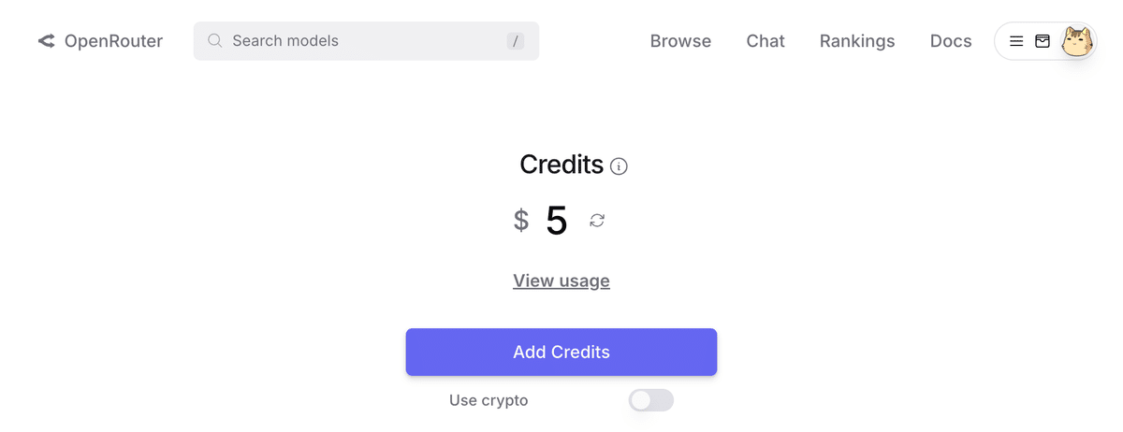The width and height of the screenshot is (1123, 432).
Task: Click the 5 dollar balance amount
Action: (556, 221)
